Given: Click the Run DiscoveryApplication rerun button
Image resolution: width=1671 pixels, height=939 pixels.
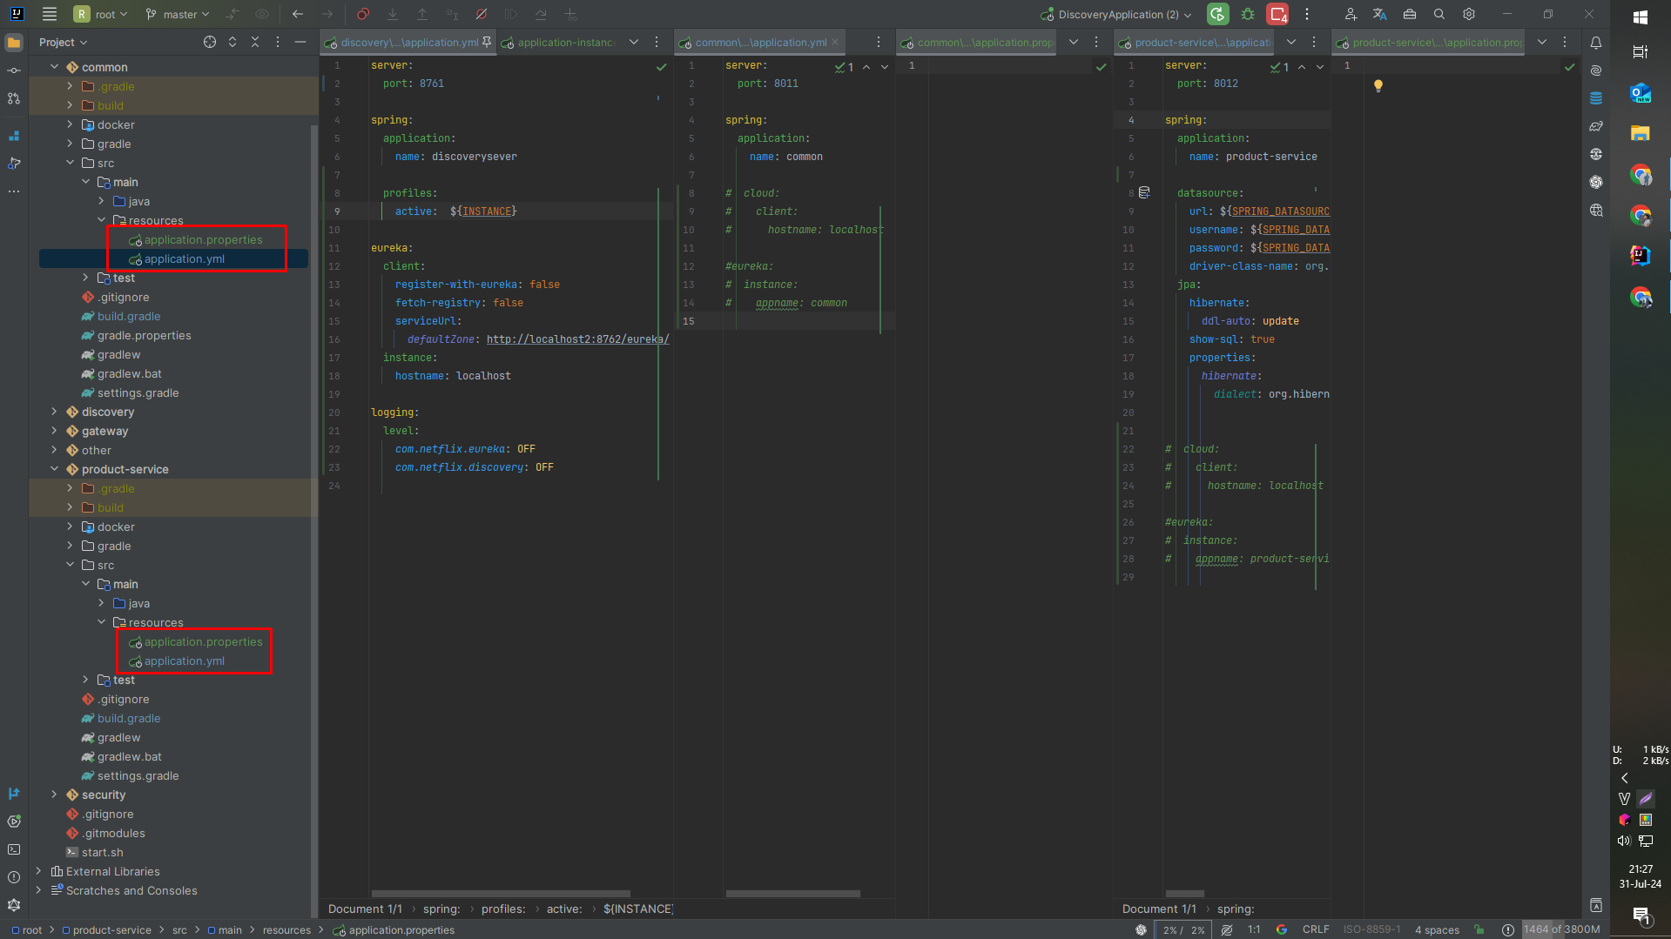Looking at the screenshot, I should (1217, 14).
